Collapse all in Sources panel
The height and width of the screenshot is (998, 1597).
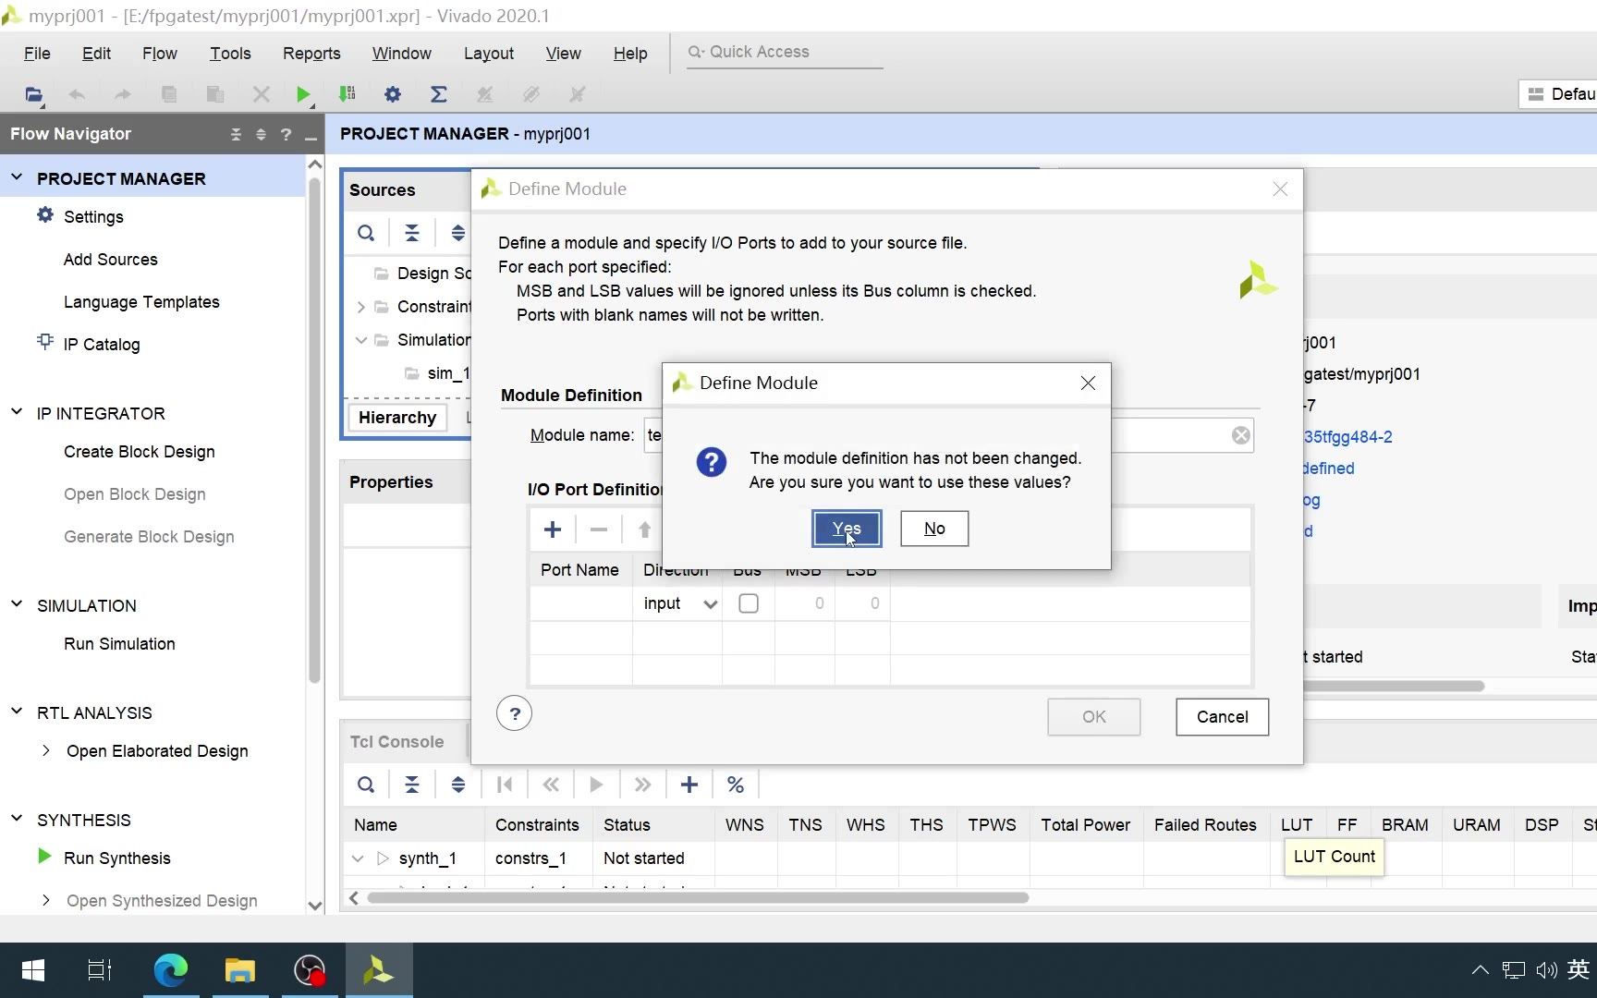click(x=412, y=233)
